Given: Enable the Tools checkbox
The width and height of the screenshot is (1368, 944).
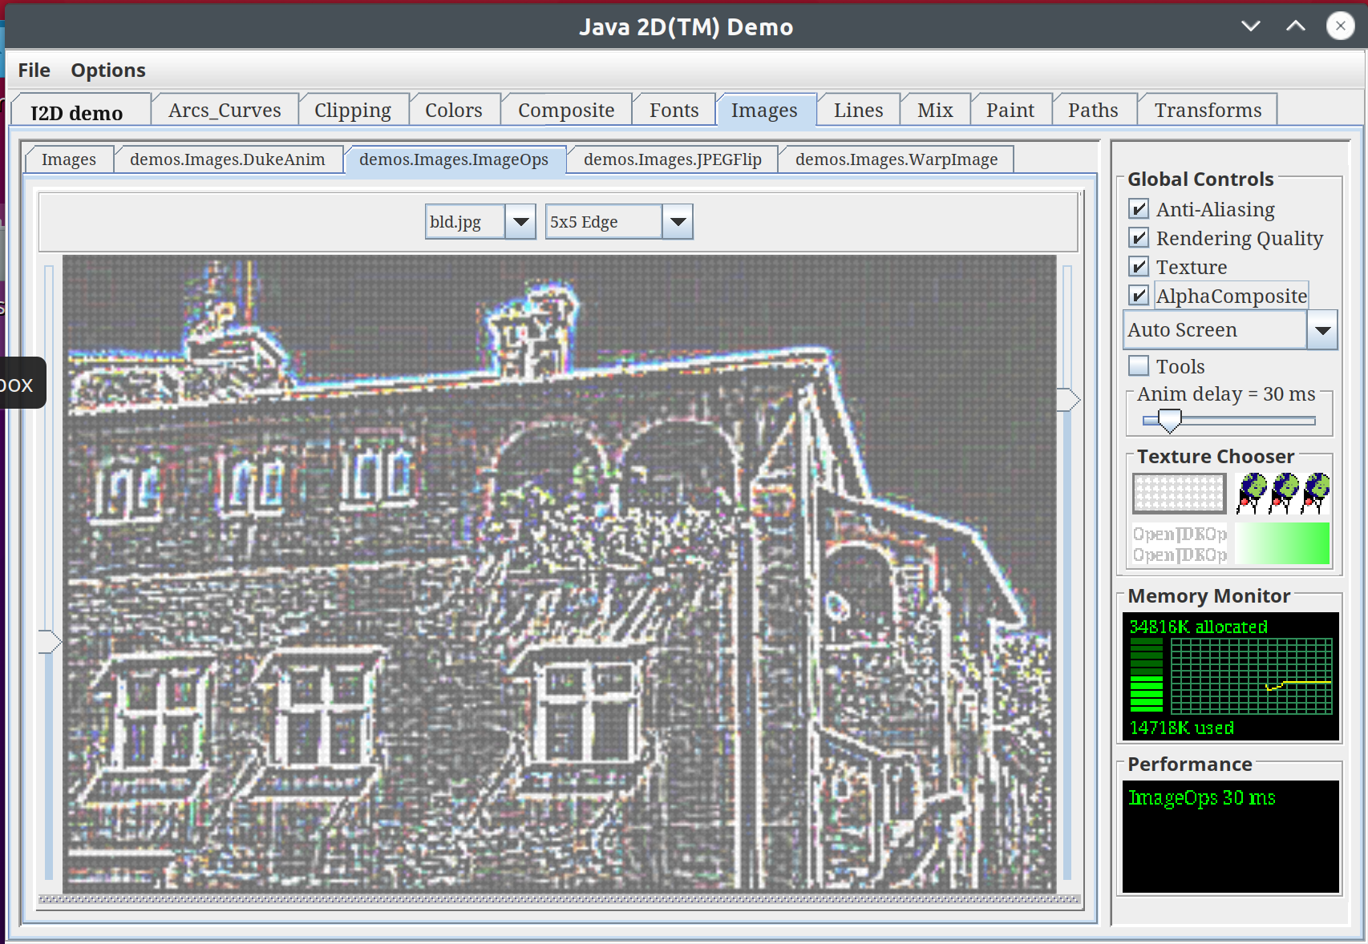Looking at the screenshot, I should [x=1139, y=366].
